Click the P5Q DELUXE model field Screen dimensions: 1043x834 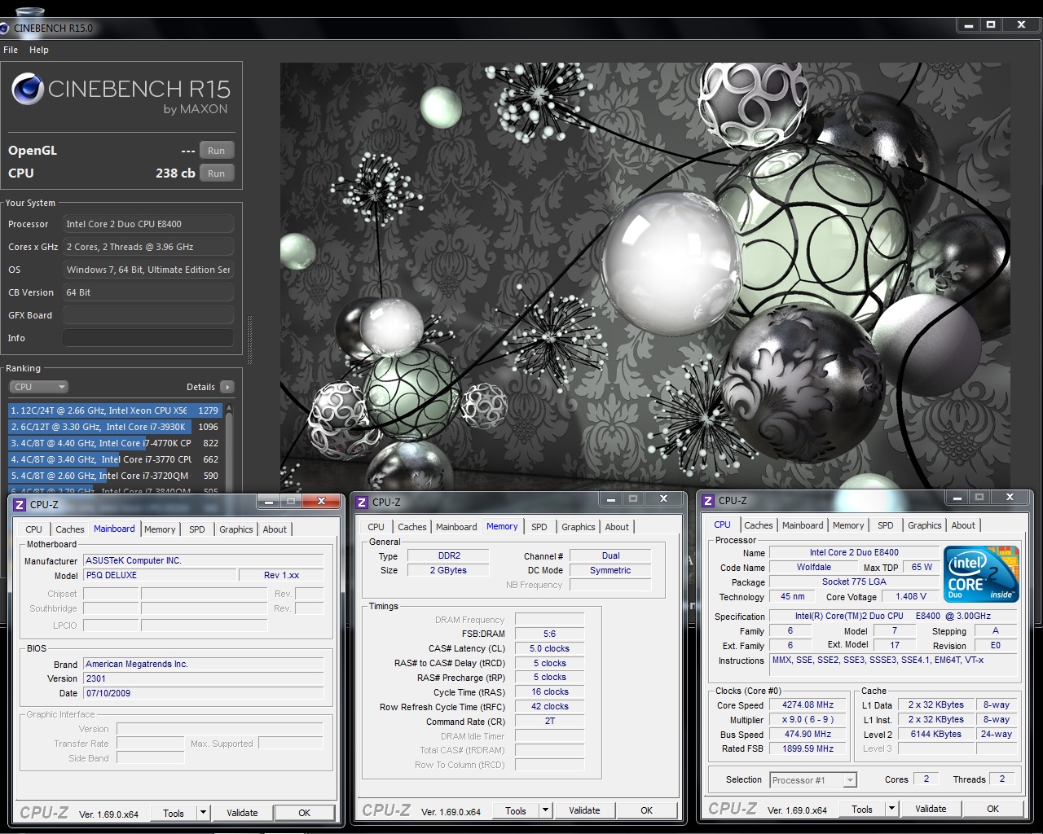click(160, 575)
